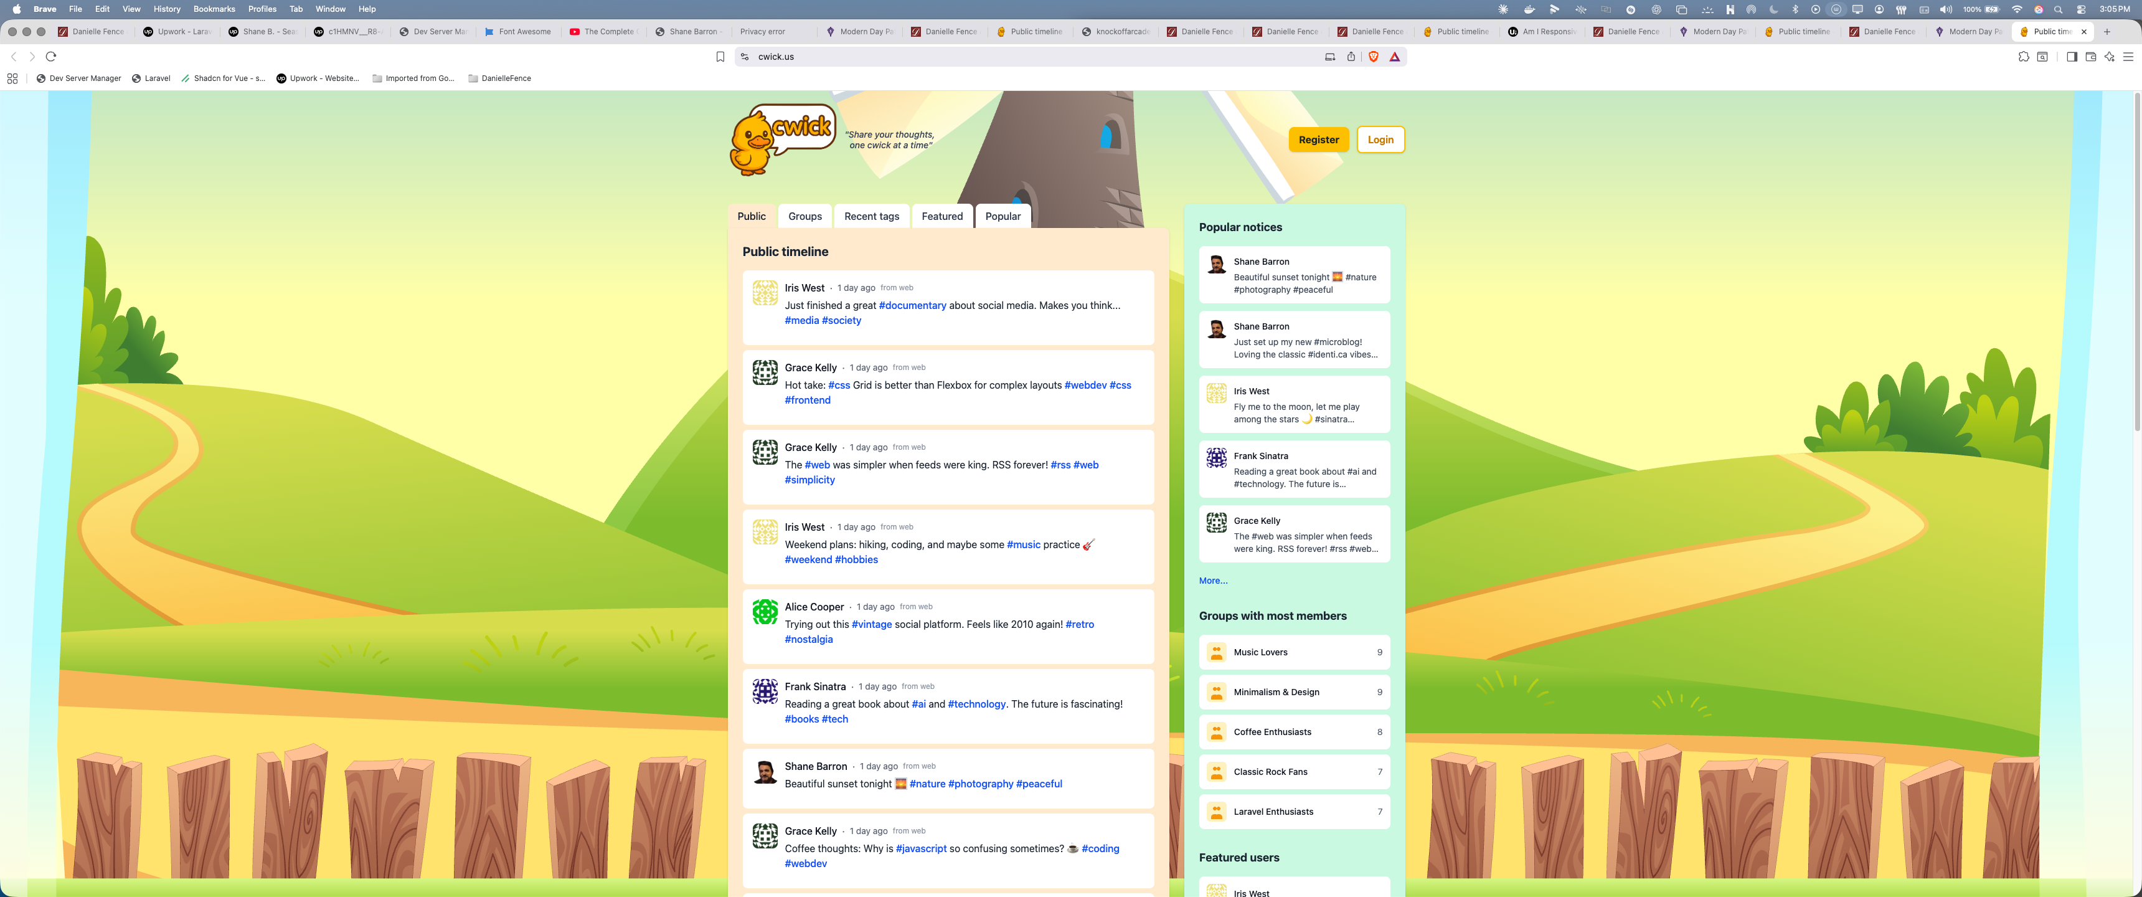Image resolution: width=2142 pixels, height=897 pixels.
Task: Open the Brave hamburger menu
Action: point(2128,57)
